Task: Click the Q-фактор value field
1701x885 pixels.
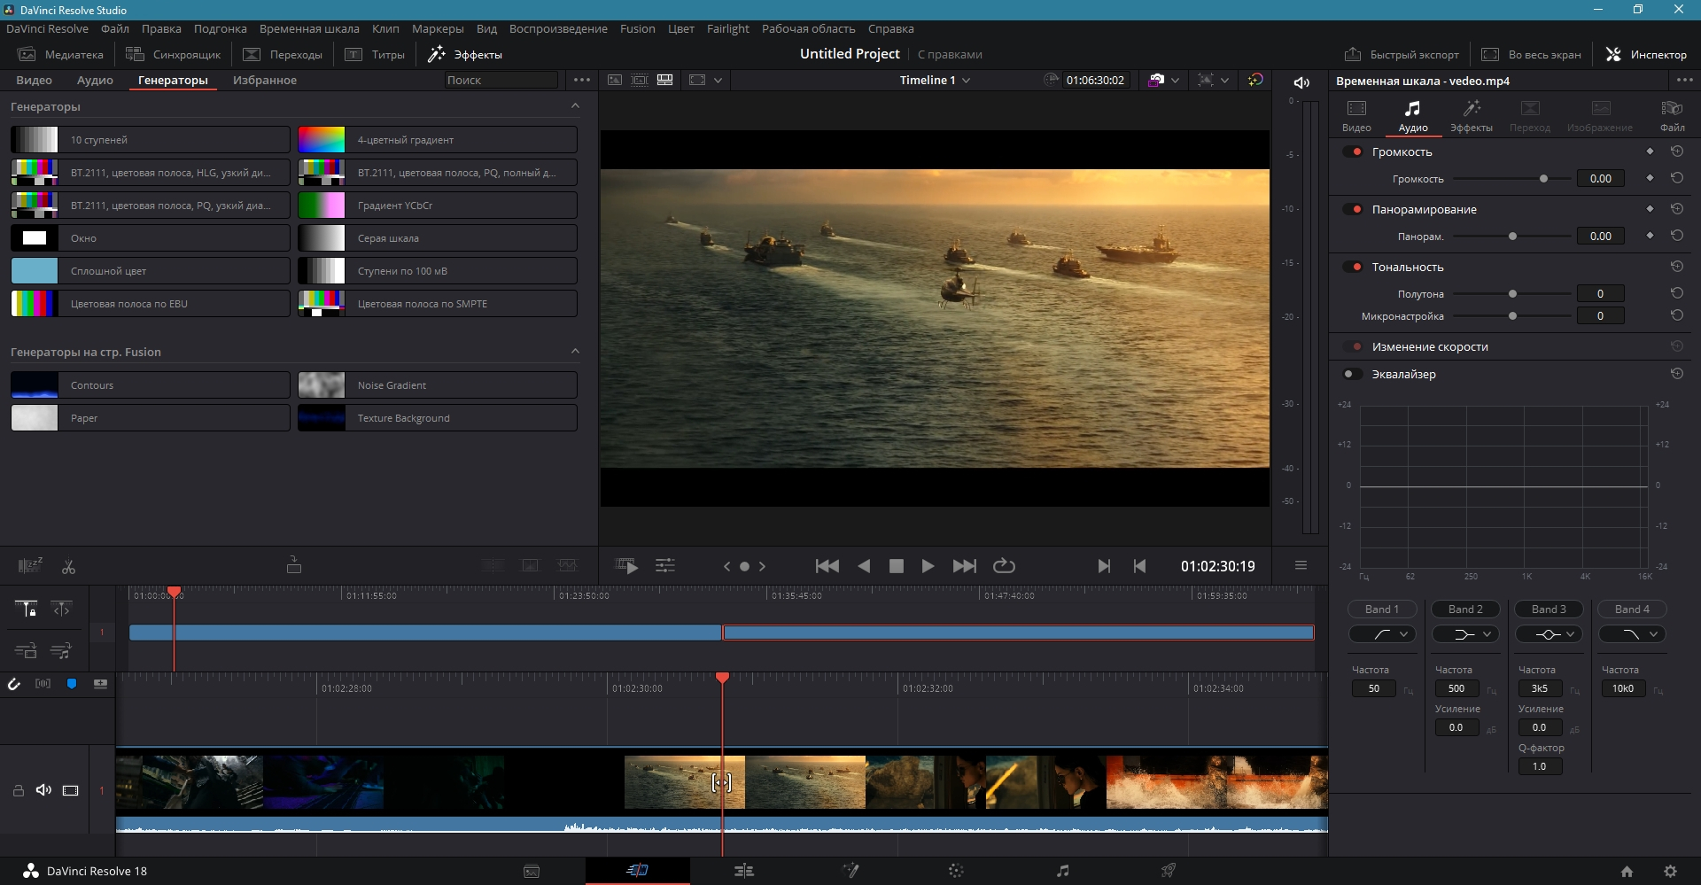Action: click(1540, 766)
